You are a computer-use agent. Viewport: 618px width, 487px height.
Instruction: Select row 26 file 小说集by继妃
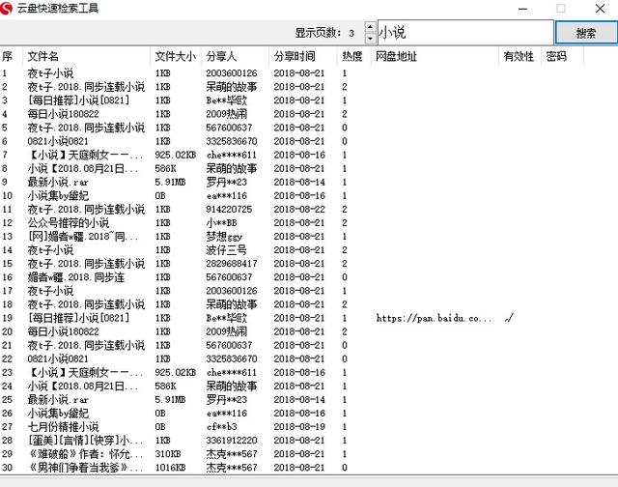(x=58, y=414)
